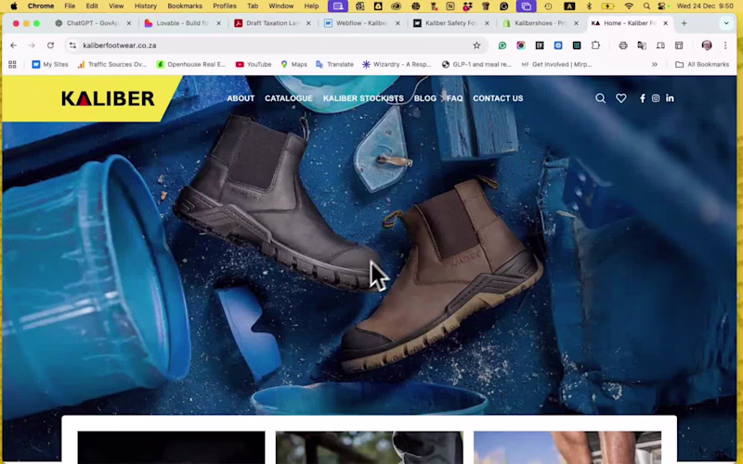Open the Apple menu
743x464 pixels.
[x=14, y=6]
